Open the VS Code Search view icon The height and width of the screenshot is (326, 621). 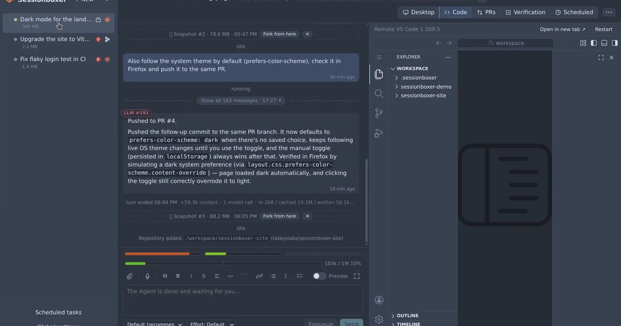point(379,94)
